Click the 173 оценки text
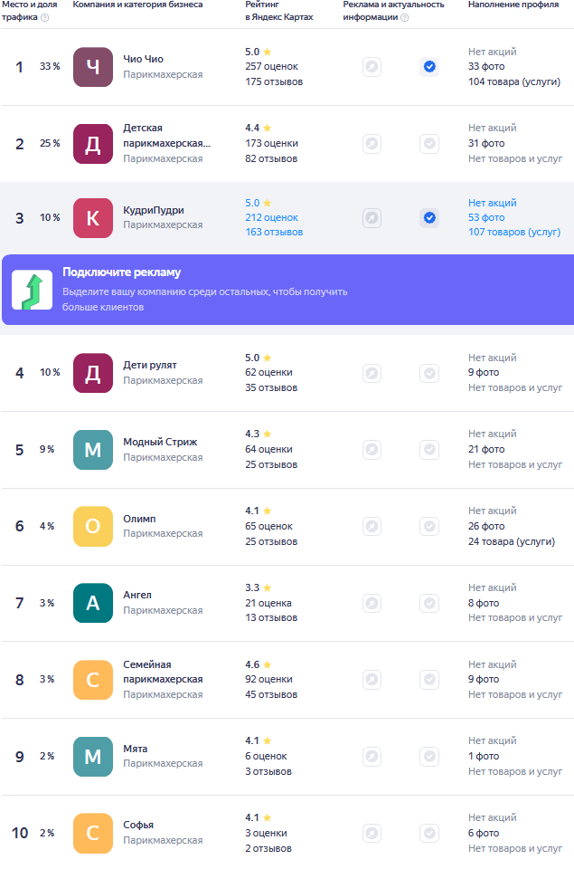The height and width of the screenshot is (869, 574). click(272, 143)
